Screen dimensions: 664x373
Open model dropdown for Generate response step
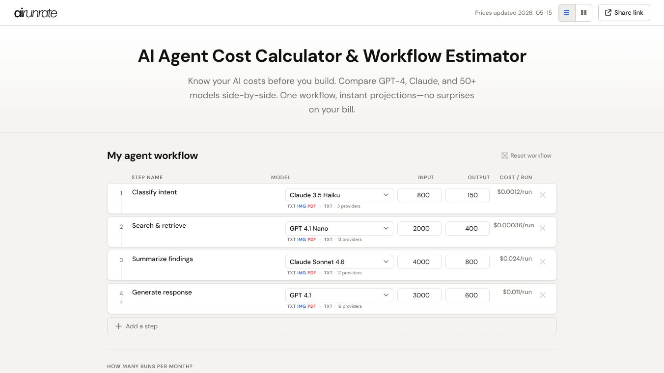(339, 295)
